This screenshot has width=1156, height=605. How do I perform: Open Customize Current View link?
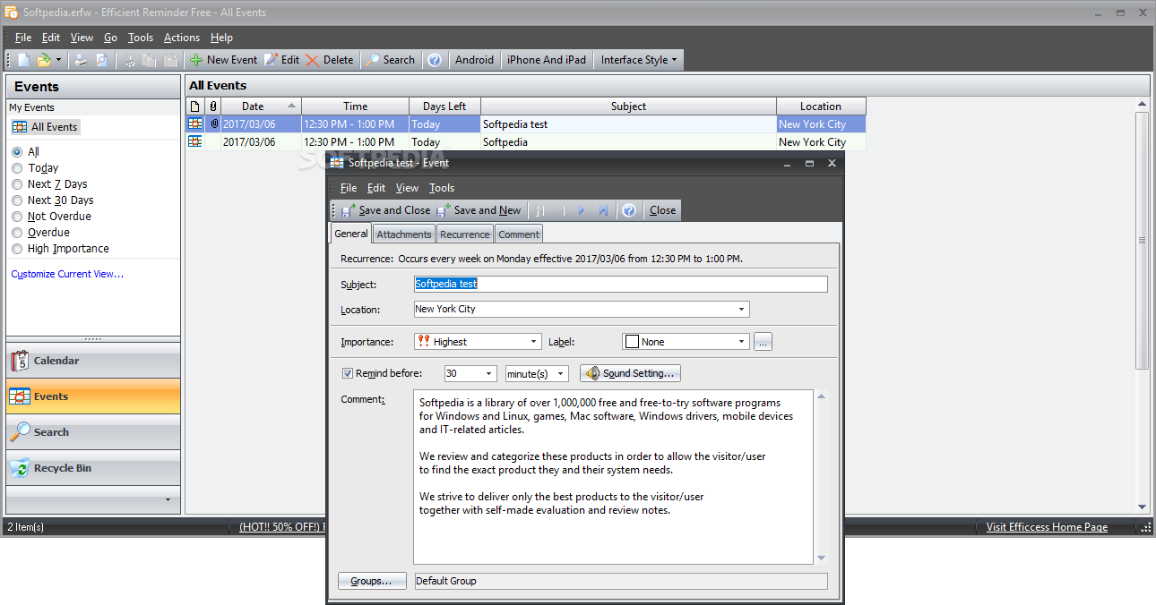[67, 274]
